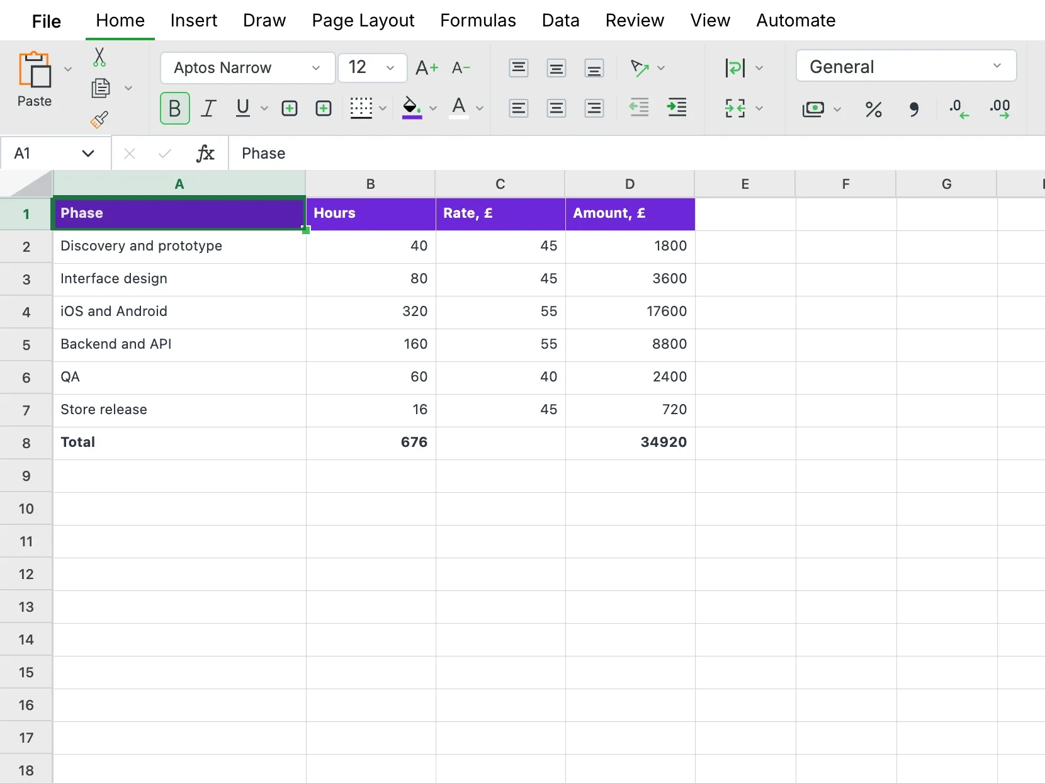Align text to the left
1045x783 pixels.
point(519,108)
